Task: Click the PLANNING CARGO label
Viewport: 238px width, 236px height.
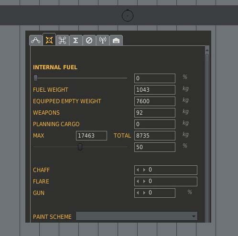Action: [56, 124]
